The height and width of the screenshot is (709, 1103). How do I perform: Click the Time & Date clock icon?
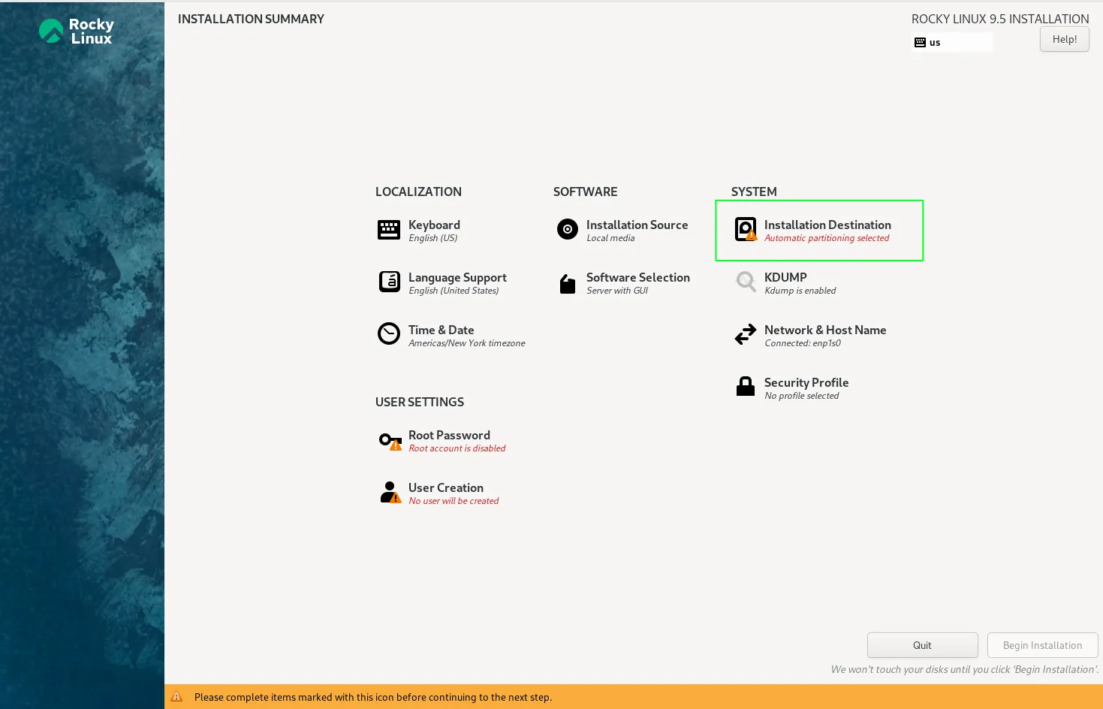point(389,333)
